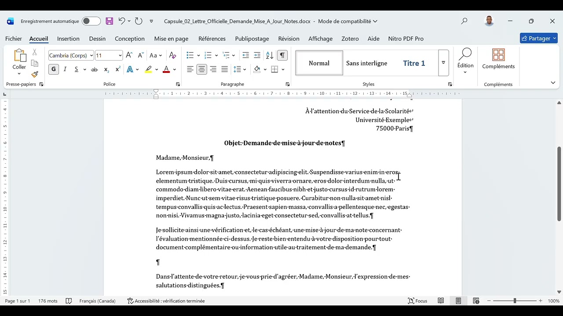This screenshot has width=563, height=316.
Task: Collapse the ribbon chevron
Action: (x=553, y=83)
